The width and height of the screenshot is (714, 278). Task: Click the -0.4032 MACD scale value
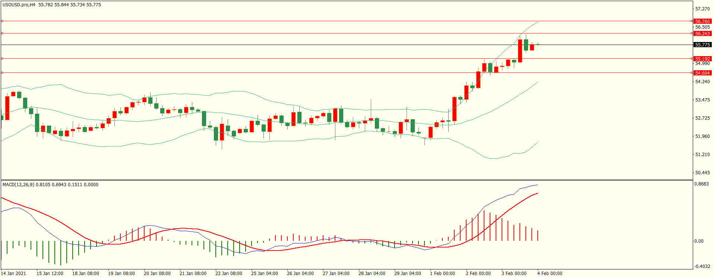pos(702,266)
